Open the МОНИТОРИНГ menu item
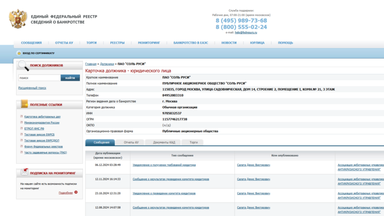The height and width of the screenshot is (216, 384). (x=149, y=43)
